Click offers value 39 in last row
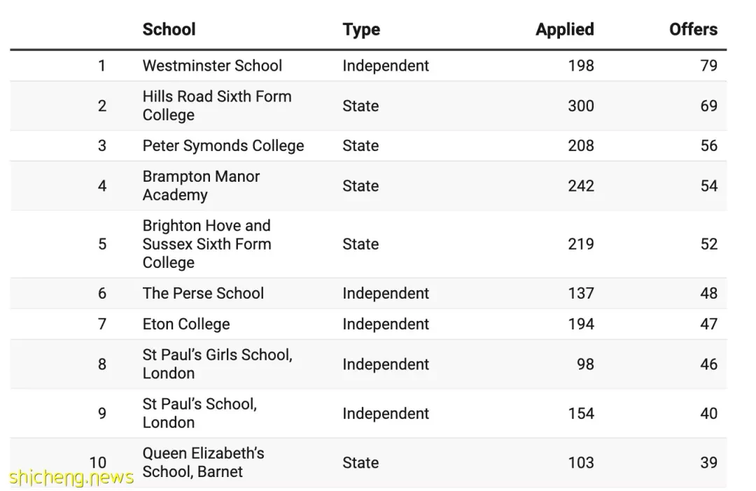 (x=708, y=462)
